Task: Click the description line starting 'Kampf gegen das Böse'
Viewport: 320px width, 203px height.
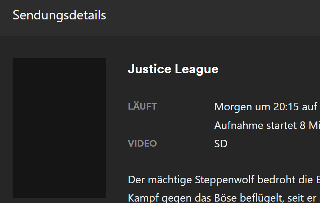Action: (224, 198)
